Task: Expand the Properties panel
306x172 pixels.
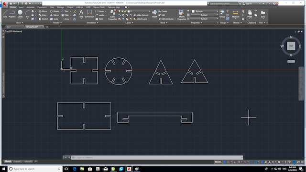Action: 197,23
